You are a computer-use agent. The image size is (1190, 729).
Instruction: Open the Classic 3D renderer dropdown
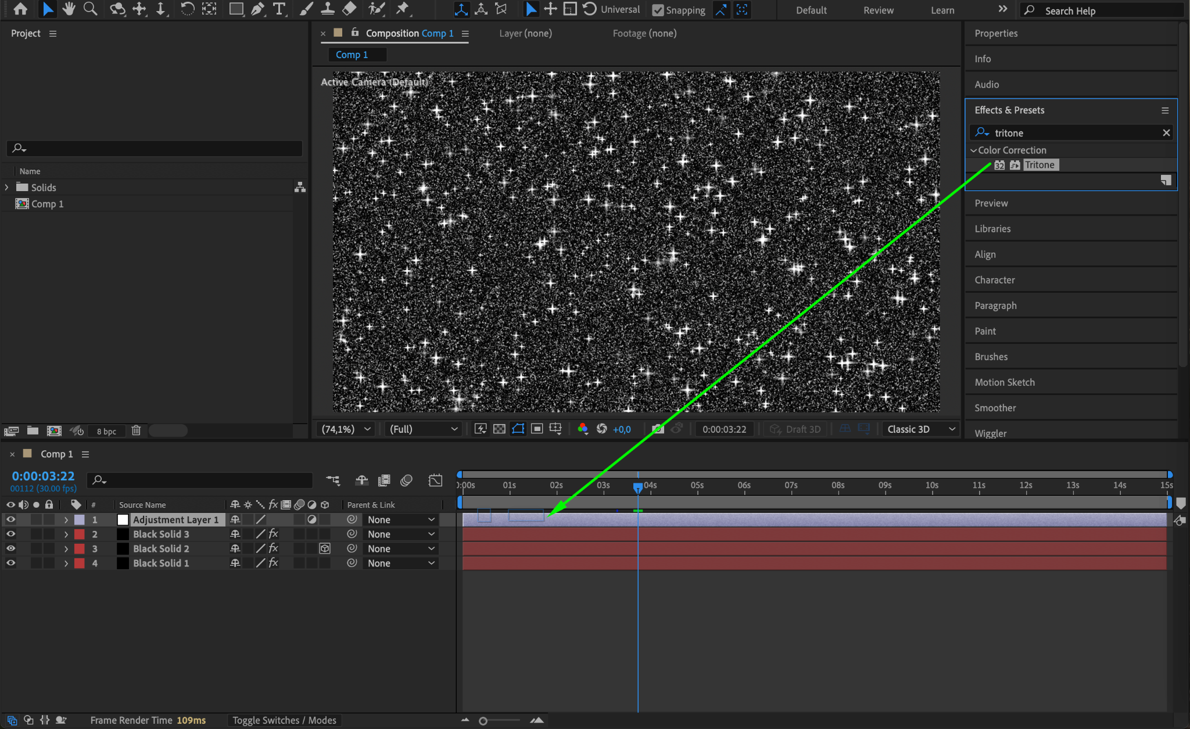[921, 429]
